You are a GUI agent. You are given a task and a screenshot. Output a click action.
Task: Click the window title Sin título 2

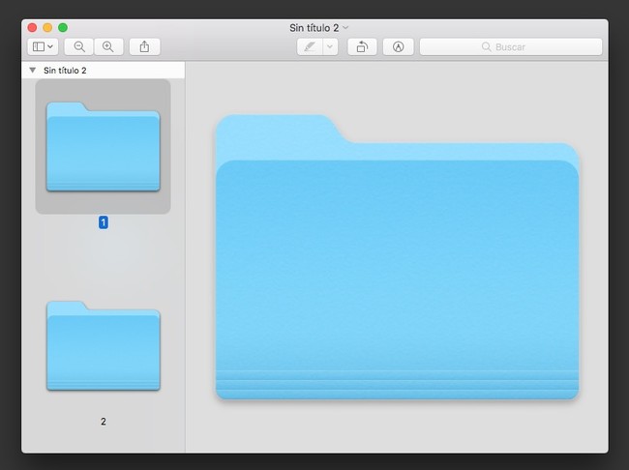pyautogui.click(x=314, y=28)
